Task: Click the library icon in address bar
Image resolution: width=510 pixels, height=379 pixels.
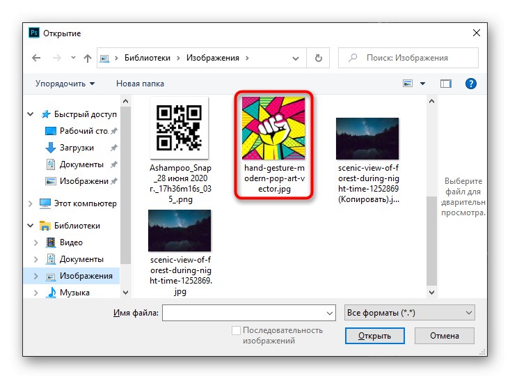Action: [104, 59]
